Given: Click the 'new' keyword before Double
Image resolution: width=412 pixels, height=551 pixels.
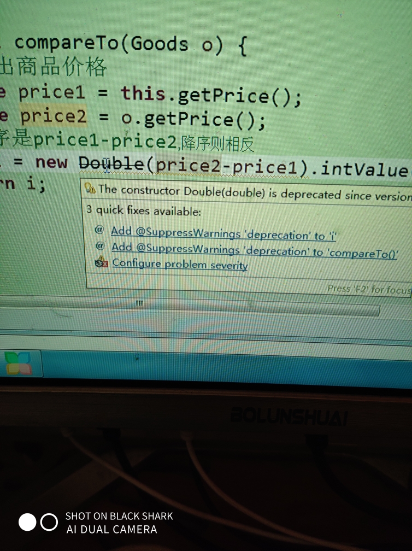Looking at the screenshot, I should coord(51,162).
